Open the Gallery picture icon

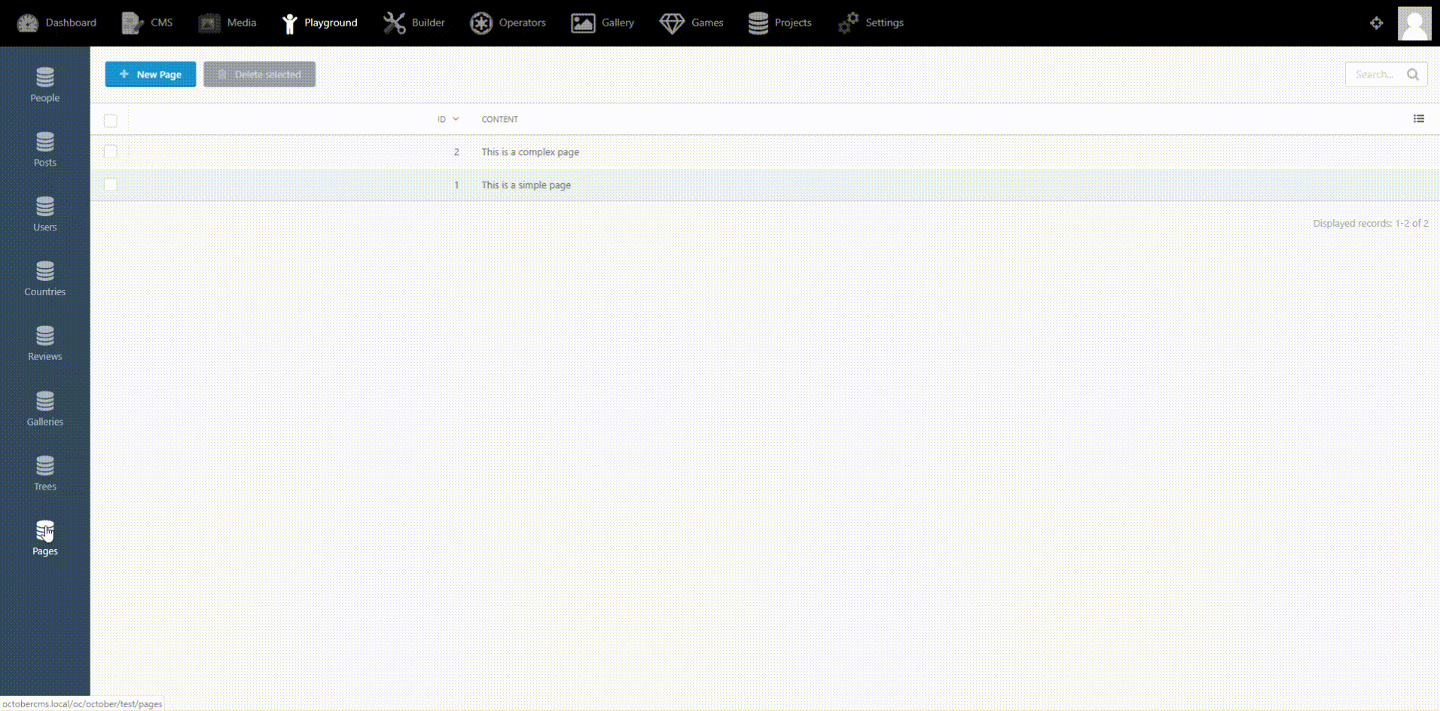[583, 23]
